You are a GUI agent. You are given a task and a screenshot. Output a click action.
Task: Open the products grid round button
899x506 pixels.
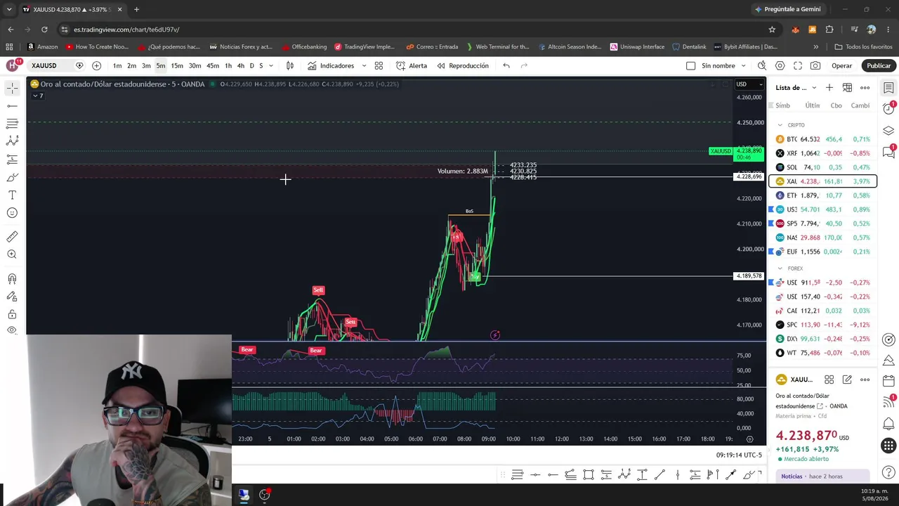point(888,446)
